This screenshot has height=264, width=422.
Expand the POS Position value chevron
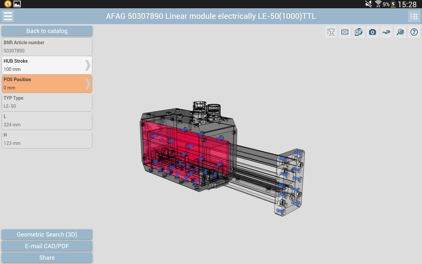pos(87,84)
